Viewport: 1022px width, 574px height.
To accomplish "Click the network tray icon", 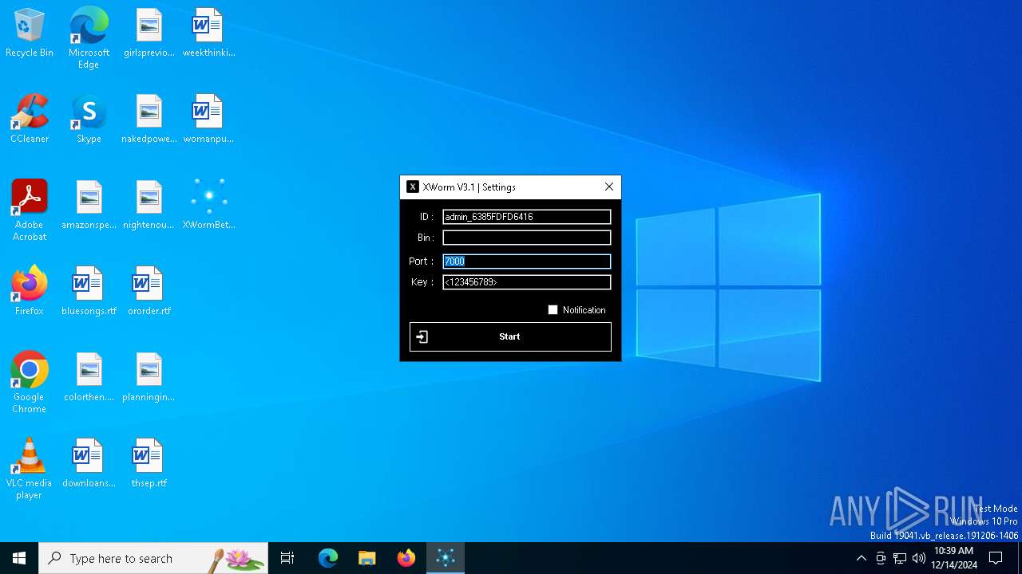I will 900,558.
